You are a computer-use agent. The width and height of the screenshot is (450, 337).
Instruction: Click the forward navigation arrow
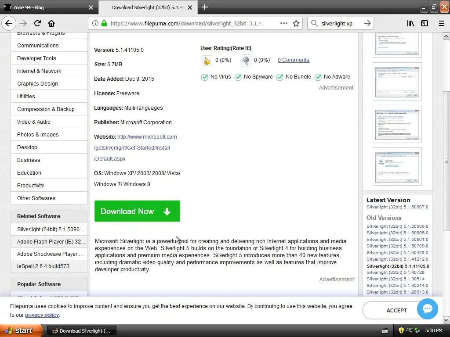click(x=23, y=23)
